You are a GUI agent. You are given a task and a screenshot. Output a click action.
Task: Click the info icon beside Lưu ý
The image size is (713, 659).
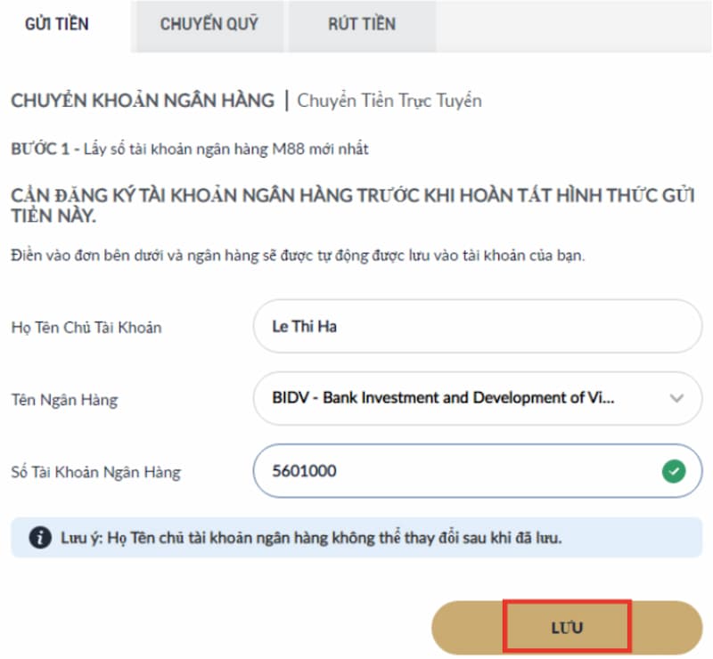pyautogui.click(x=40, y=538)
